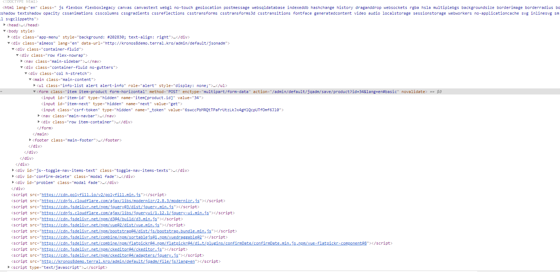The height and width of the screenshot is (272, 560).
Task: Collapse the main-content main element
Action: (x=30, y=79)
